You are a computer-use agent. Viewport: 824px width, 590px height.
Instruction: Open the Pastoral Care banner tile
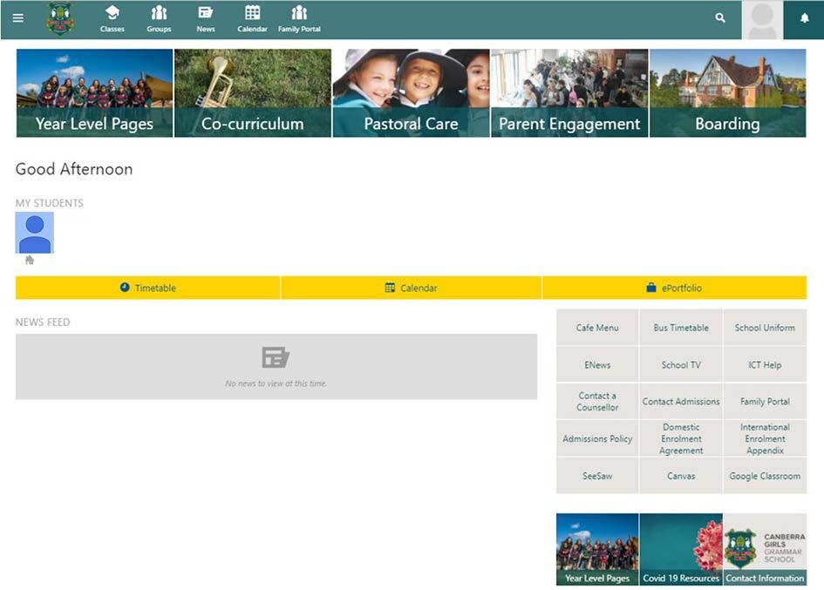[x=411, y=93]
